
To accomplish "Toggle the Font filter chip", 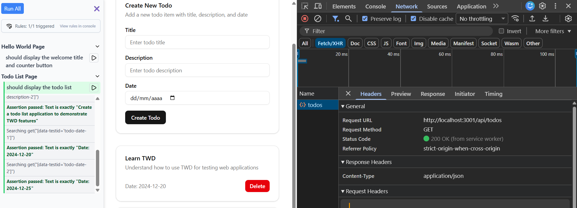I will (401, 43).
